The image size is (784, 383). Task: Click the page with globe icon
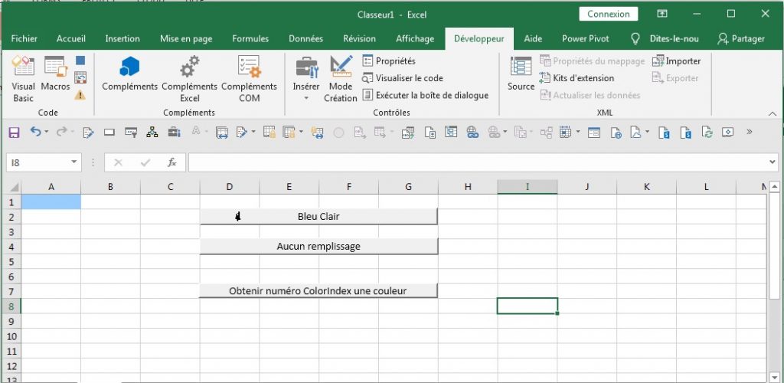[x=616, y=133]
